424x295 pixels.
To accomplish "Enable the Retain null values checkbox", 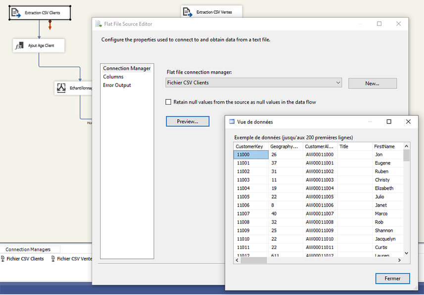I will pyautogui.click(x=168, y=102).
